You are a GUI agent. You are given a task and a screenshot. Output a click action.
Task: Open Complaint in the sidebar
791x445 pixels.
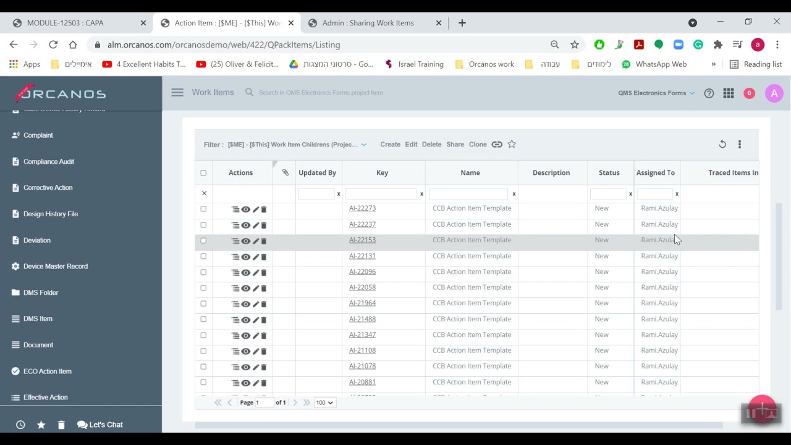(38, 135)
